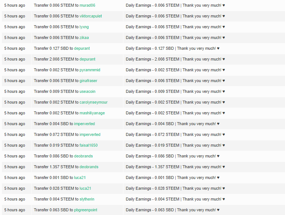Image resolution: width=285 pixels, height=215 pixels.
Task: Open the murad06 profile link
Action: (87, 5)
